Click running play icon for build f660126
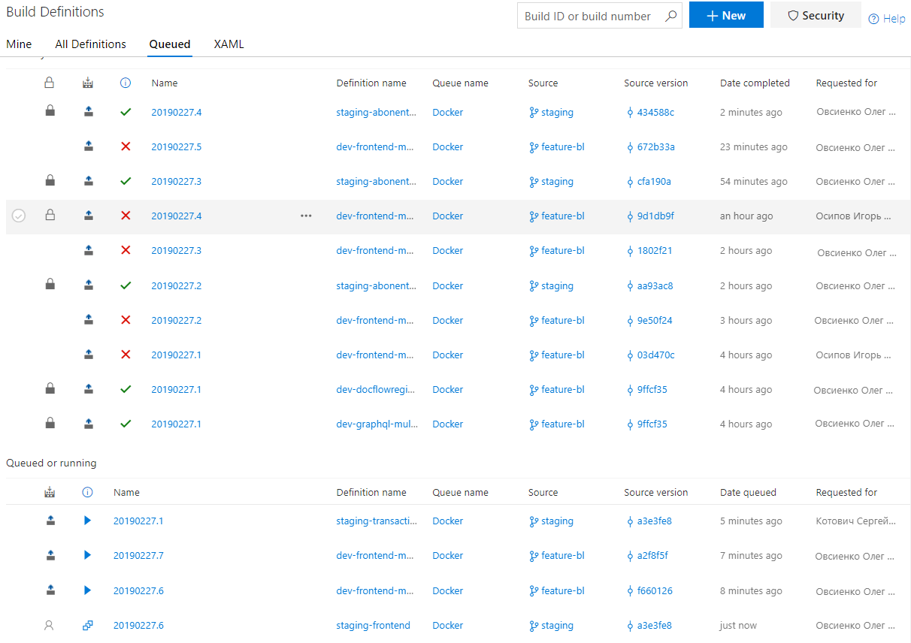This screenshot has width=911, height=643. 87,590
